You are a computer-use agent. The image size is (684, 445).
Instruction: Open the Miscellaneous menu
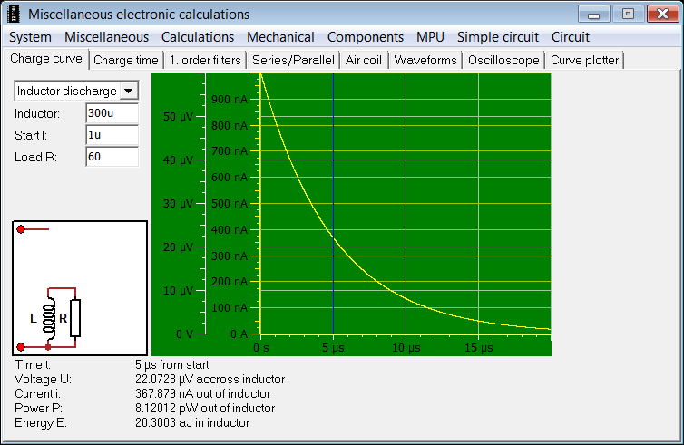coord(106,37)
